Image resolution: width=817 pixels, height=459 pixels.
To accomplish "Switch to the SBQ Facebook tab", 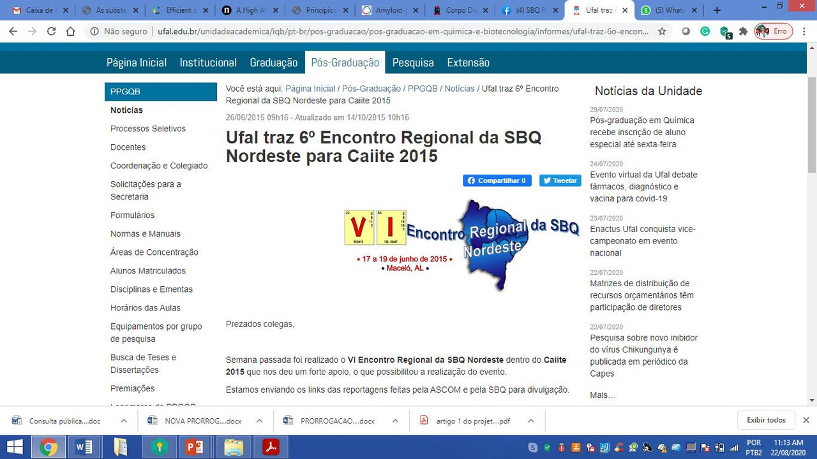I will tap(530, 10).
